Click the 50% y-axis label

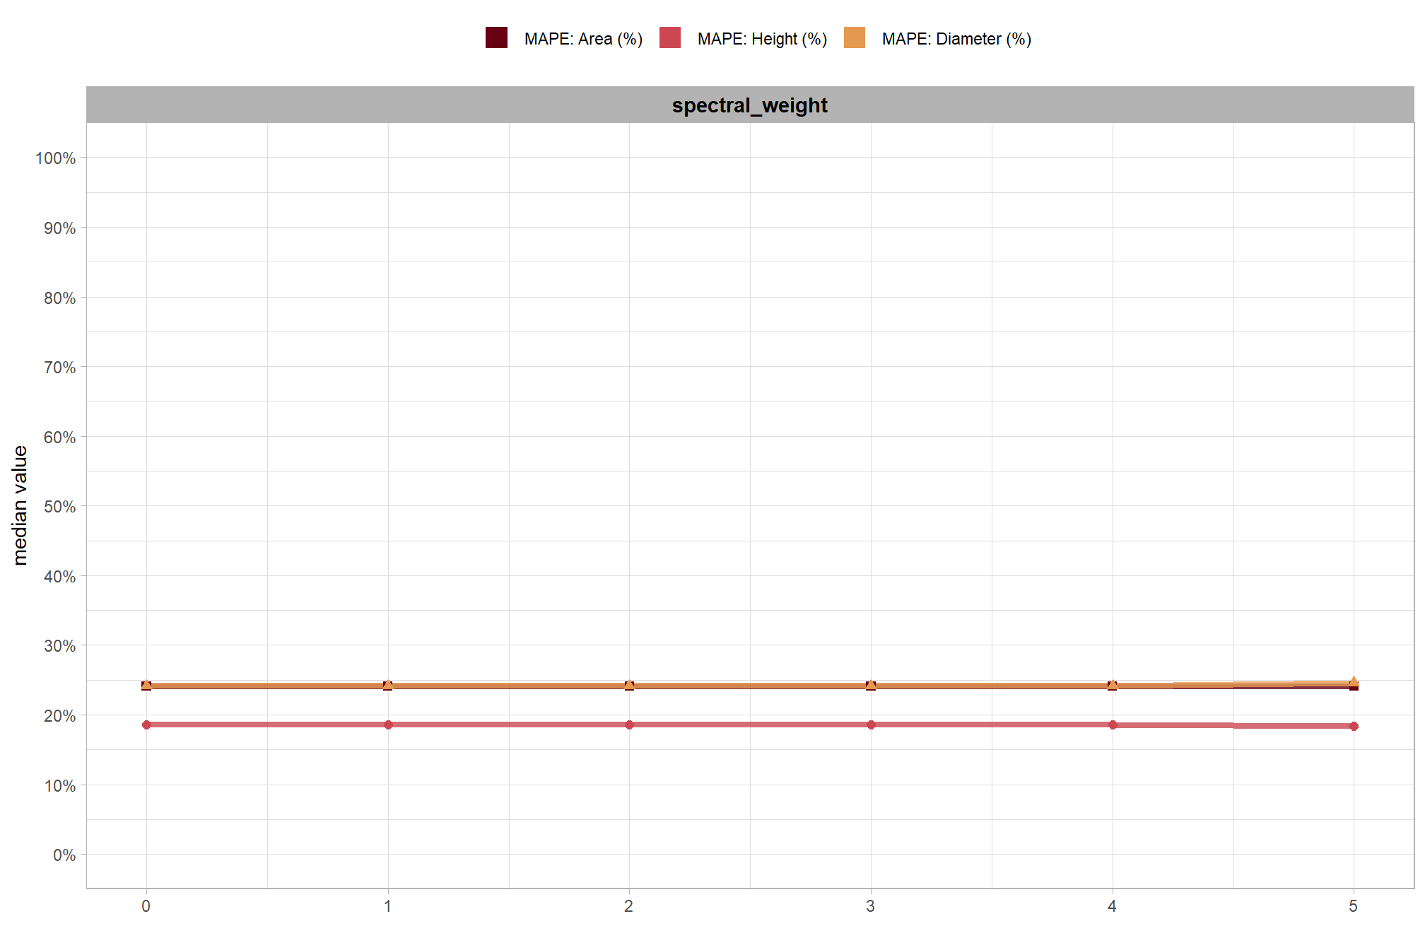click(x=59, y=507)
